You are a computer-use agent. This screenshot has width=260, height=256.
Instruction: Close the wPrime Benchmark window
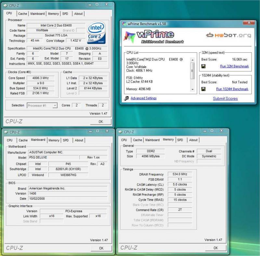pos(249,22)
